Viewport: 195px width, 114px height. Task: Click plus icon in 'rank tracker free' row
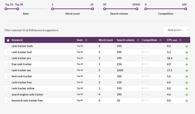pos(186,83)
